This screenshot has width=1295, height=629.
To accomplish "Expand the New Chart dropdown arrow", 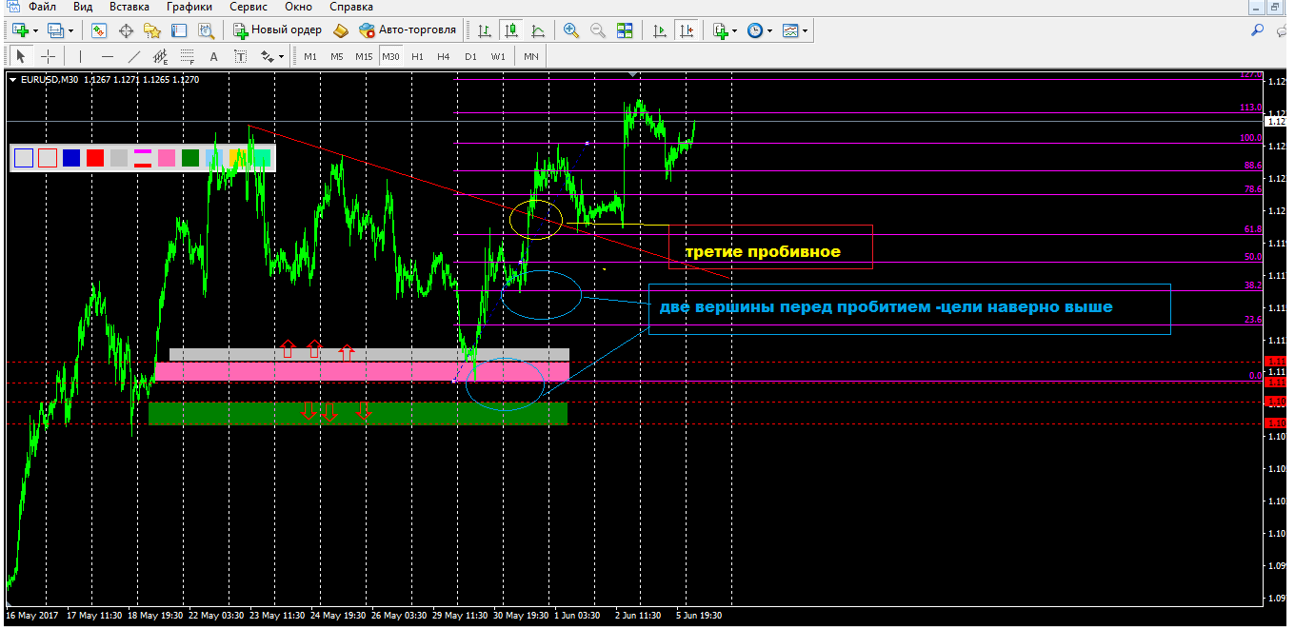I will 36,30.
